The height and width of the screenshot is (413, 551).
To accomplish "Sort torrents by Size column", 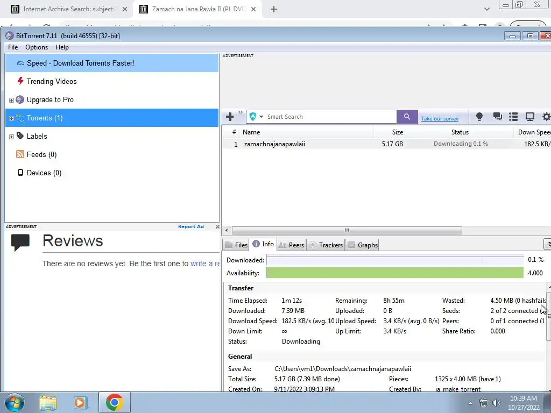I will (x=390, y=132).
